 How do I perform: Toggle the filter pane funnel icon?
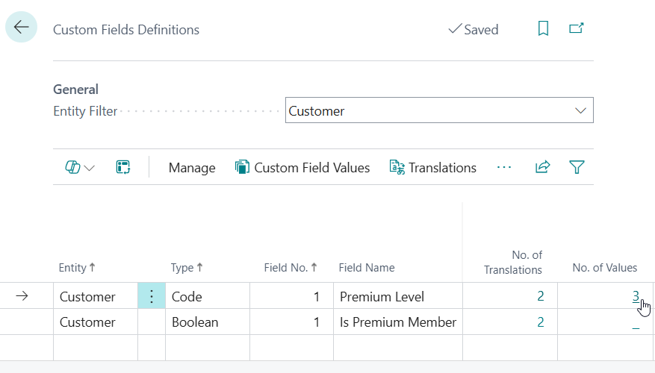[577, 168]
